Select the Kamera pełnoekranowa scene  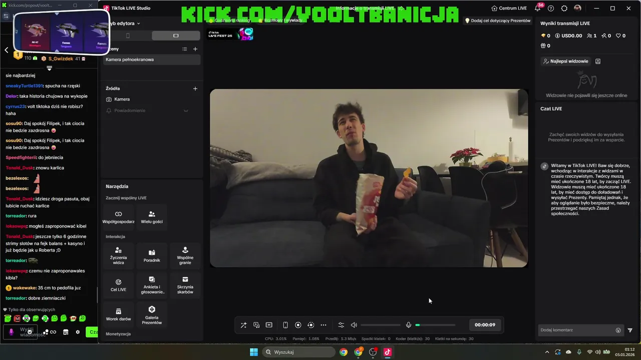pyautogui.click(x=152, y=59)
